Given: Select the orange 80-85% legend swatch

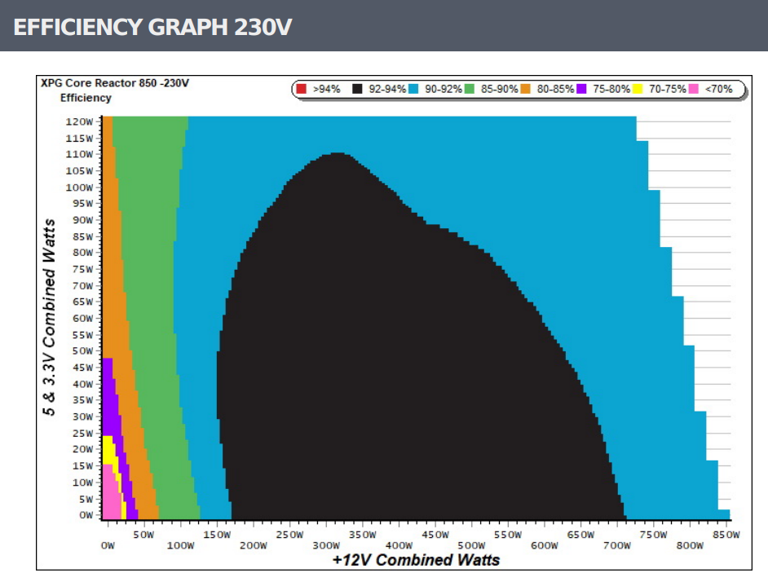Looking at the screenshot, I should pyautogui.click(x=526, y=89).
